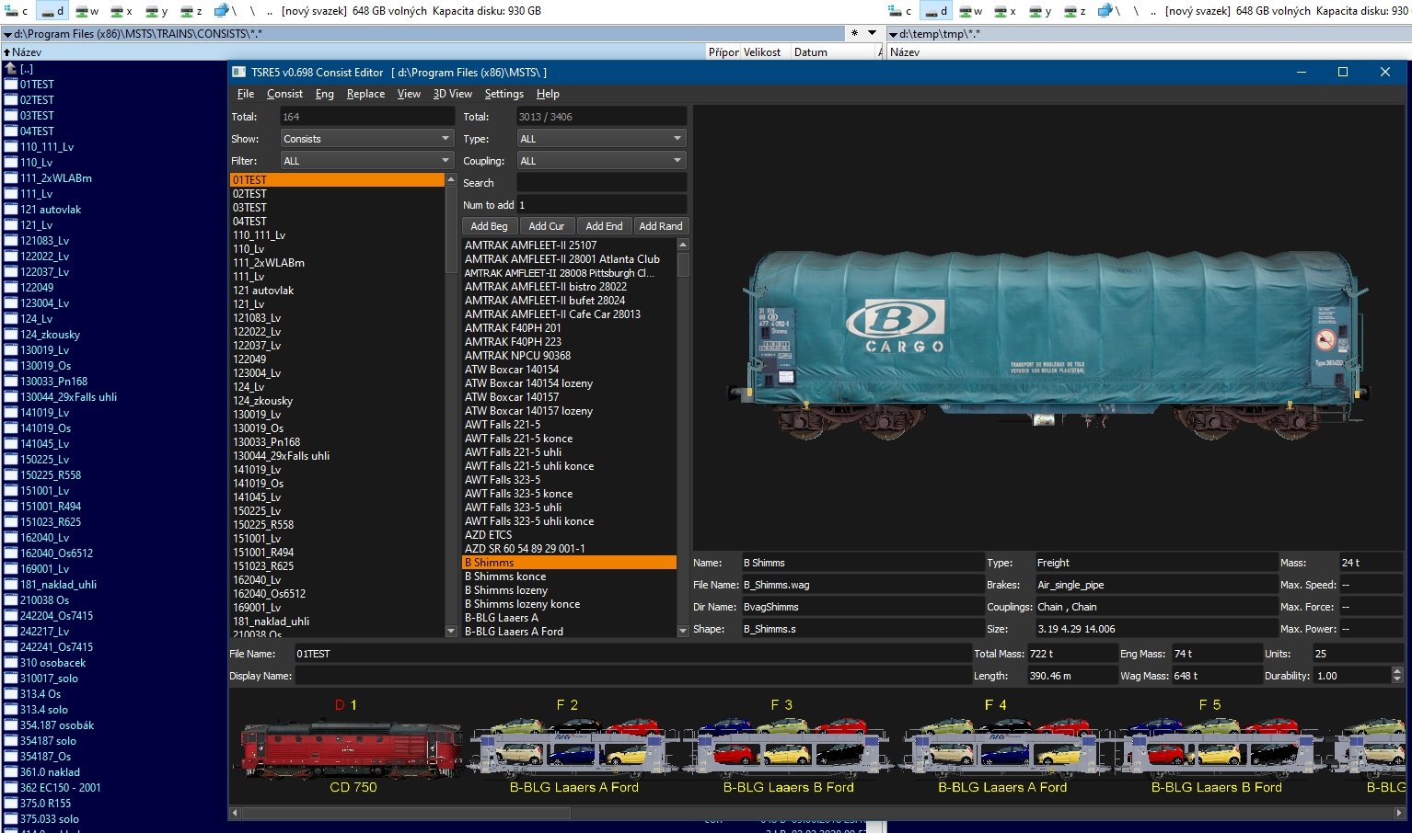Click the folder icon beside 310 osobacek
The height and width of the screenshot is (833, 1412).
11,663
